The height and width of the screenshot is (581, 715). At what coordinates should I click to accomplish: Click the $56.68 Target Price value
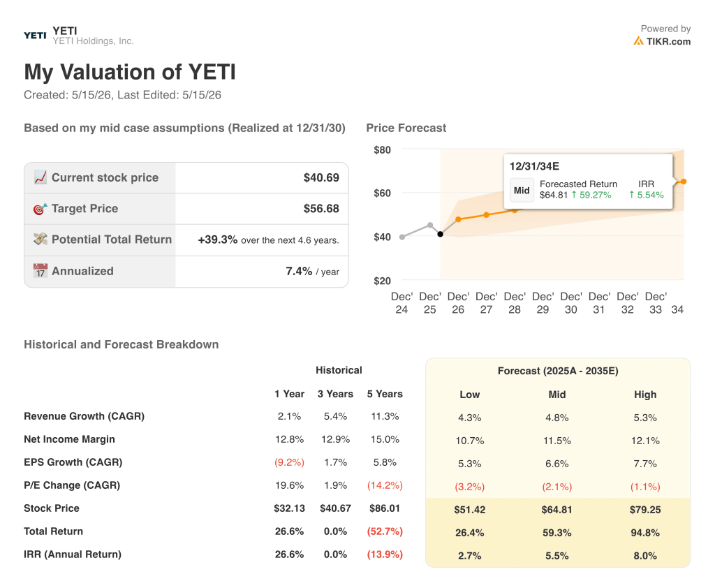coord(321,209)
